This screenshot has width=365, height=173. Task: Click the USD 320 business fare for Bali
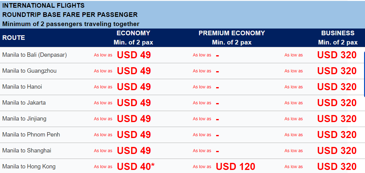coord(337,55)
